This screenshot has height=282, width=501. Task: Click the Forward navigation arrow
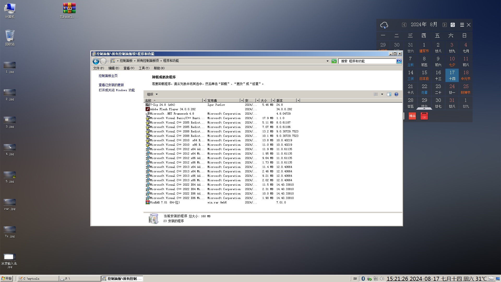click(103, 61)
